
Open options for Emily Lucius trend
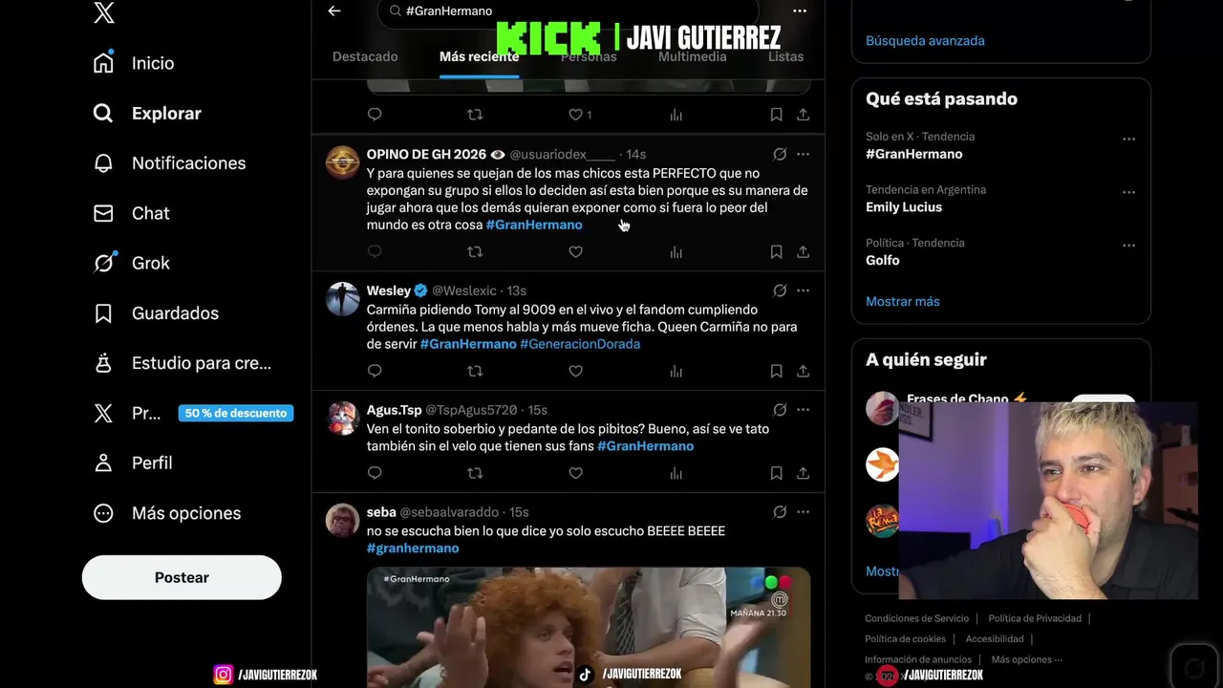click(1128, 192)
